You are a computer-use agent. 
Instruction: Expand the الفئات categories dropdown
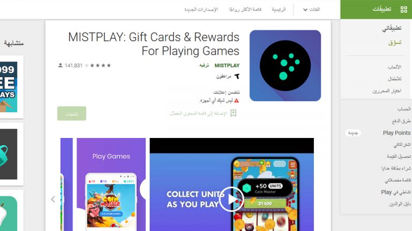click(x=311, y=10)
